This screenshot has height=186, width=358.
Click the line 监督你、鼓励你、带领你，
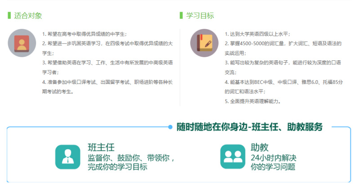coord(131,158)
